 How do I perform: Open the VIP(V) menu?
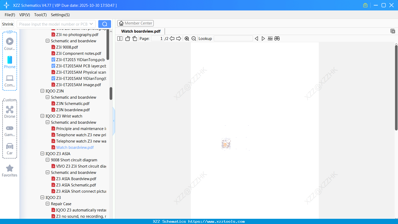coord(25,15)
